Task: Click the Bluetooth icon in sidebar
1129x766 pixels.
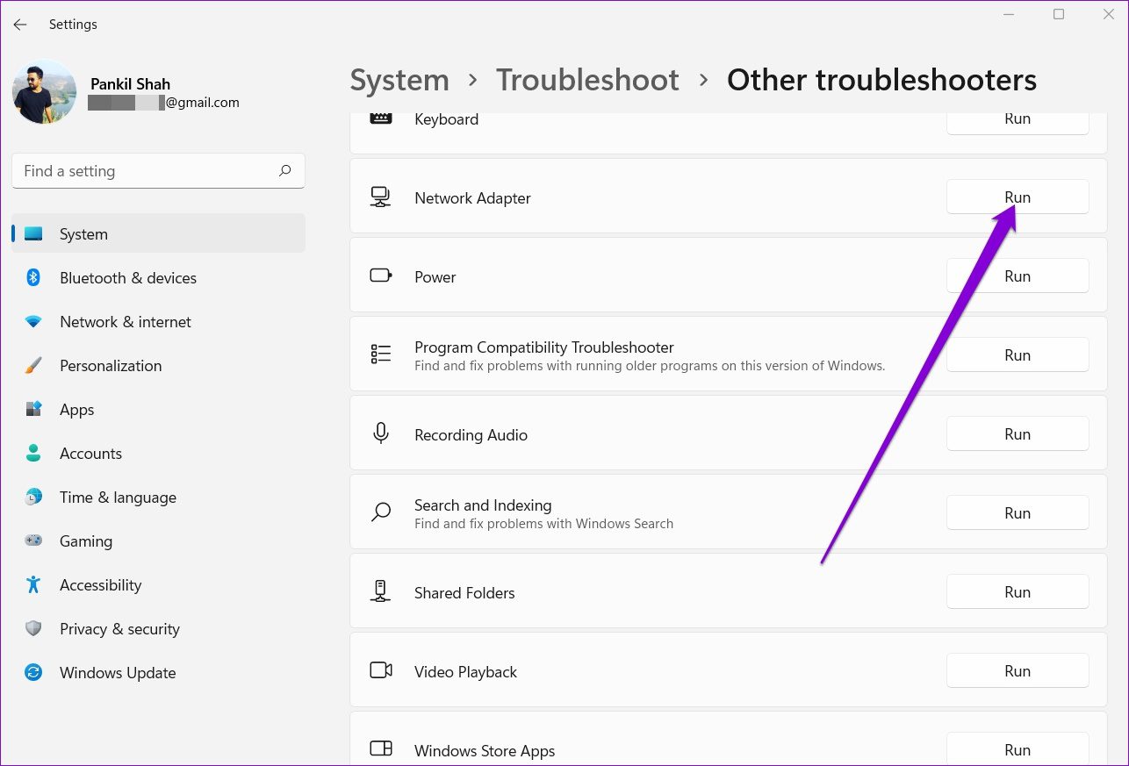Action: point(33,278)
